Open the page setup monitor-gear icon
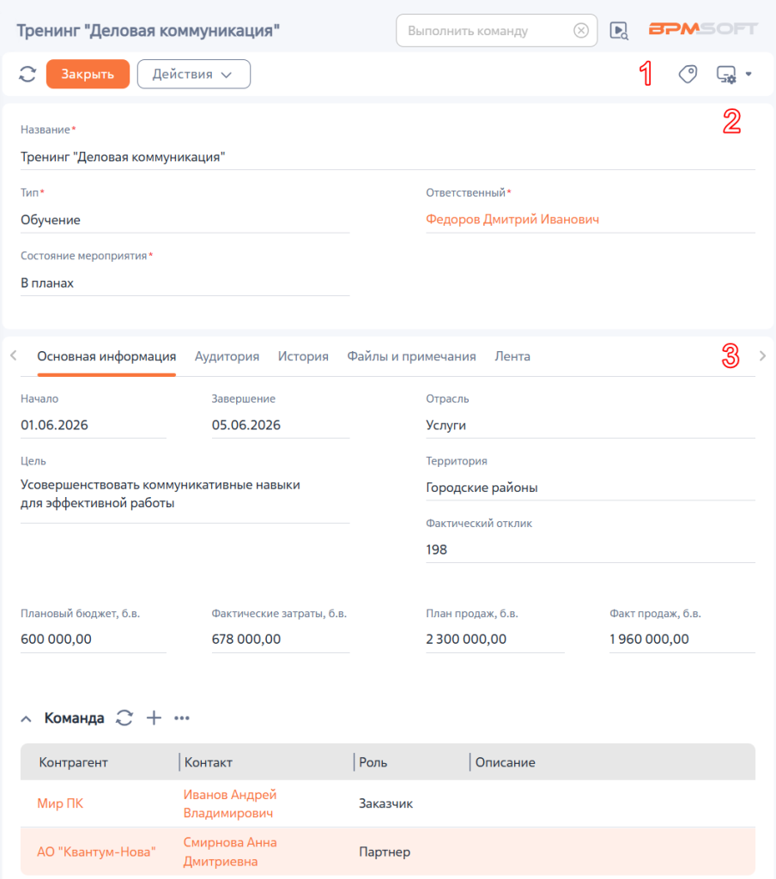Viewport: 776px width, 879px height. point(727,75)
